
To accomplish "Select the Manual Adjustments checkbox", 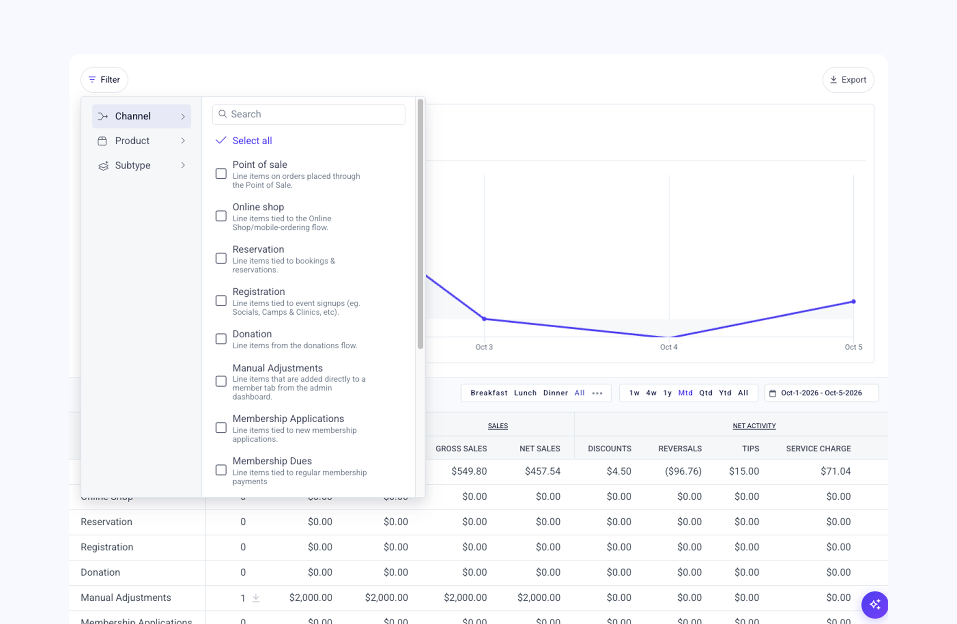I will pyautogui.click(x=221, y=381).
